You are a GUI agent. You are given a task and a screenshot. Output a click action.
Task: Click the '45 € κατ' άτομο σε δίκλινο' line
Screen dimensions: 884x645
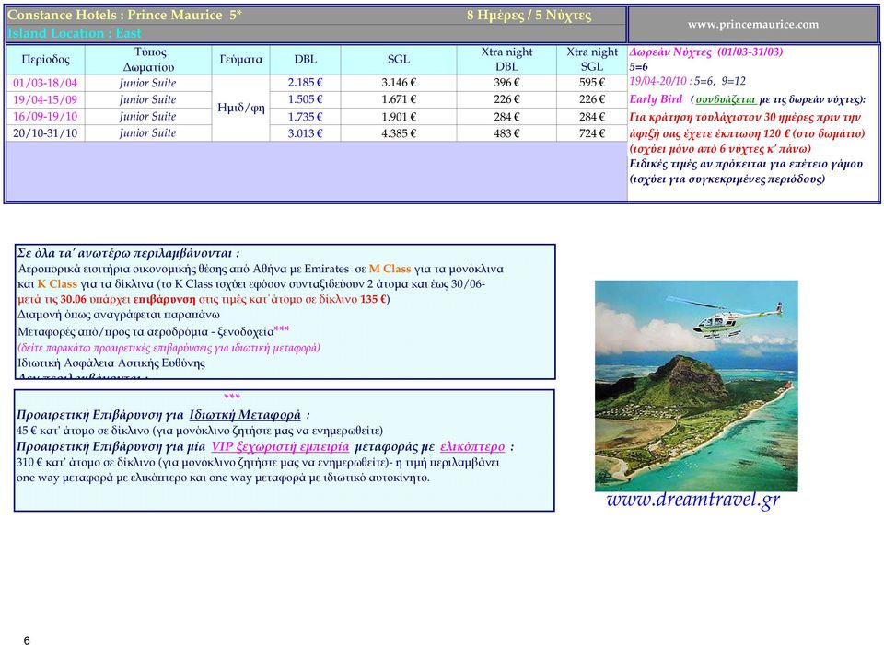tap(200, 431)
